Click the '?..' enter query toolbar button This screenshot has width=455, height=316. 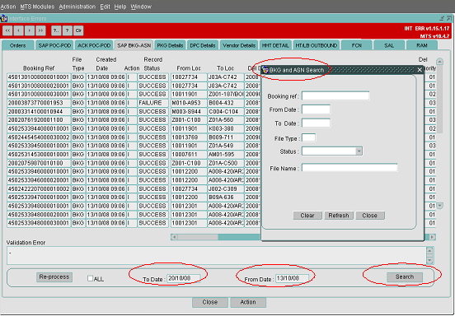(x=56, y=30)
